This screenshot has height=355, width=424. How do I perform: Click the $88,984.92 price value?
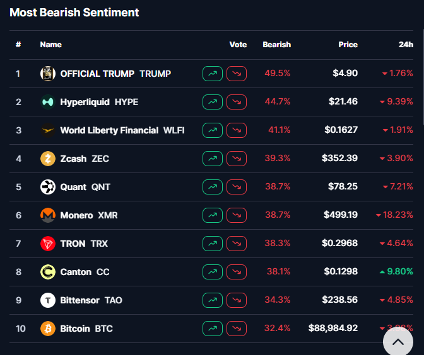click(x=333, y=328)
